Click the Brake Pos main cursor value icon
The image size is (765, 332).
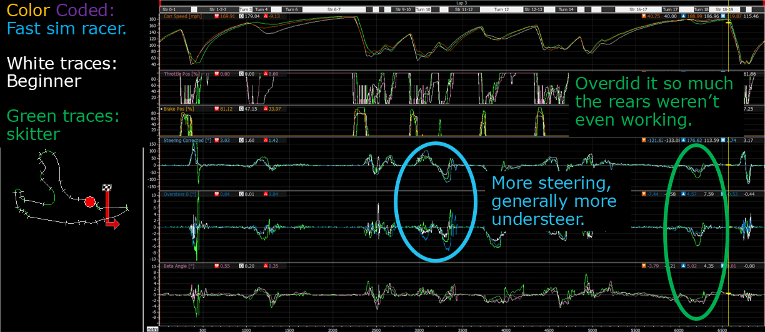216,109
